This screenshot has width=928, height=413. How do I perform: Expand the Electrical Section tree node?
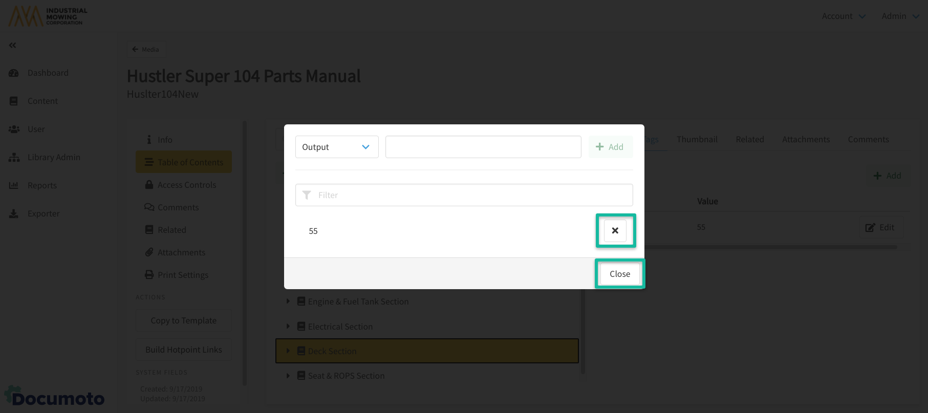288,327
